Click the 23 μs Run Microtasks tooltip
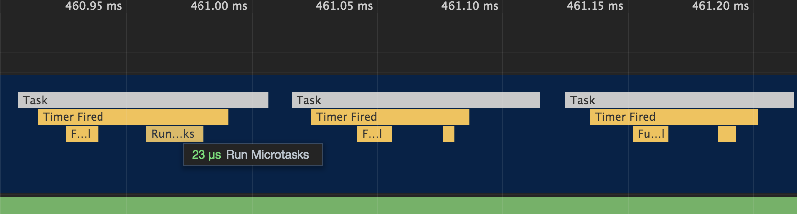This screenshot has width=797, height=214. 253,155
